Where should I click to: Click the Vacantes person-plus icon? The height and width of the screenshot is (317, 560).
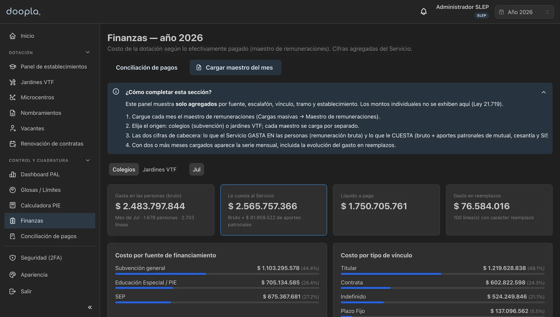pos(12,128)
